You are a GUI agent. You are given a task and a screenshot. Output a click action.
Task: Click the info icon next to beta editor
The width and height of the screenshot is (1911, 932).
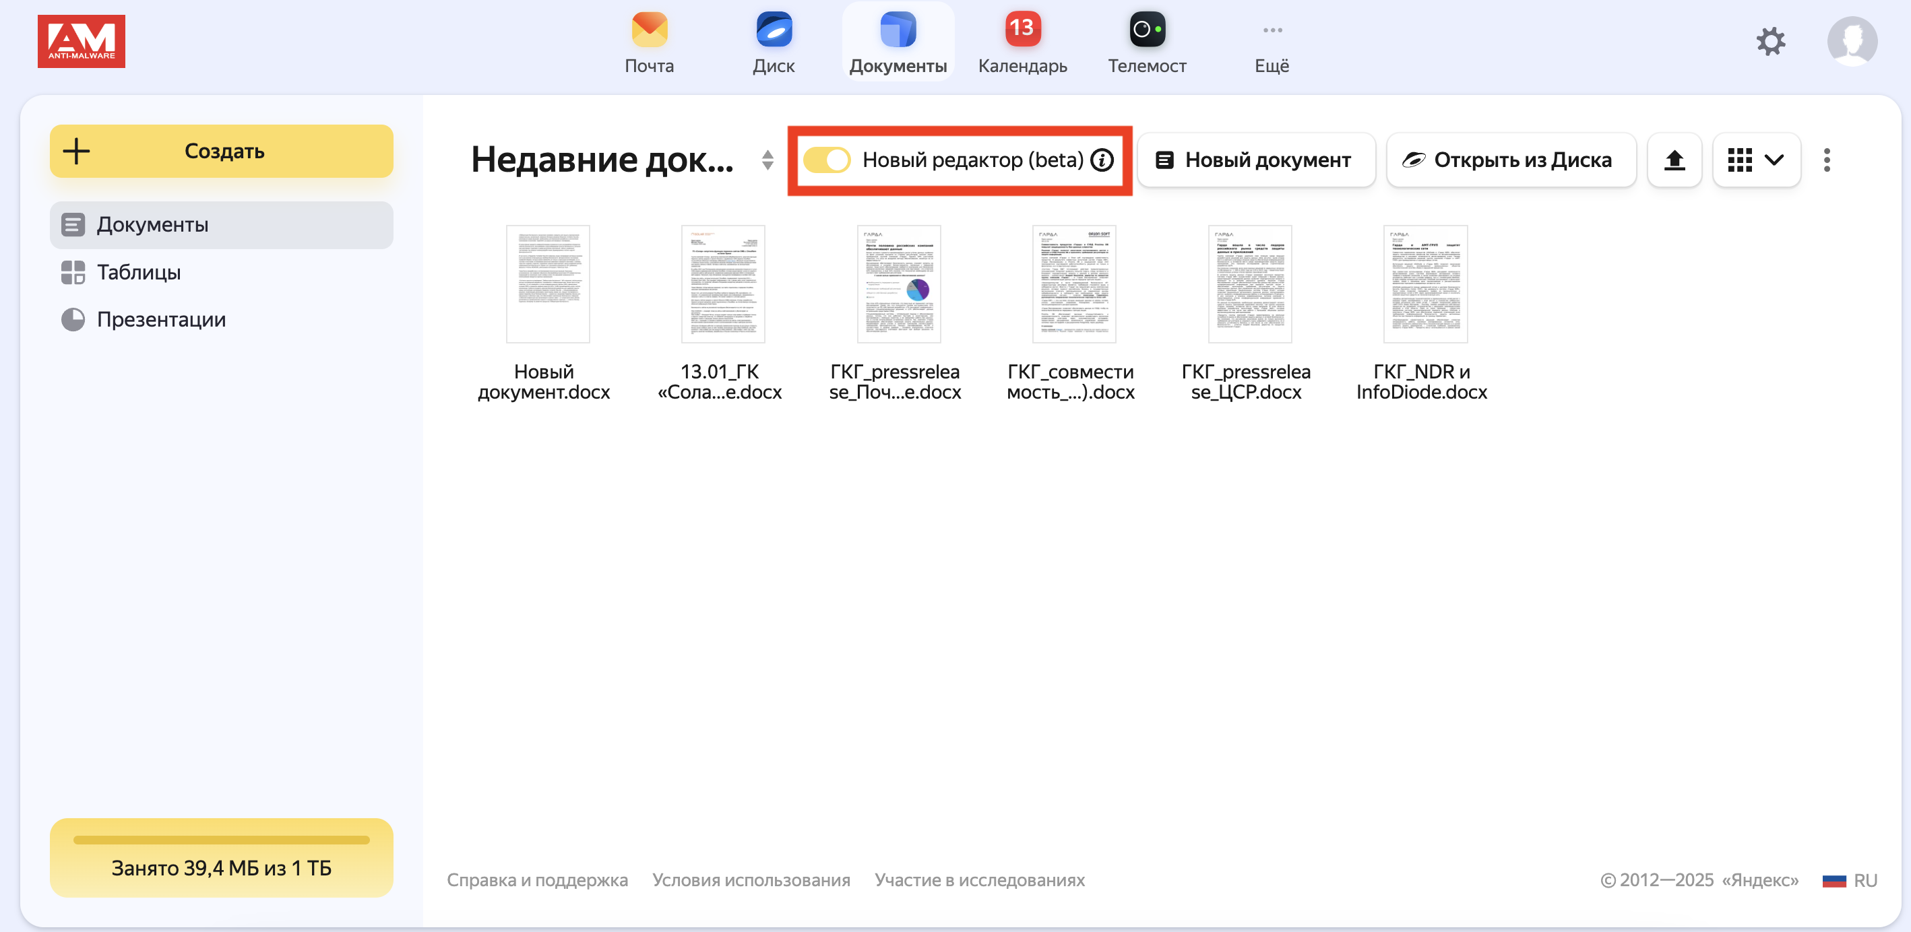click(1102, 160)
